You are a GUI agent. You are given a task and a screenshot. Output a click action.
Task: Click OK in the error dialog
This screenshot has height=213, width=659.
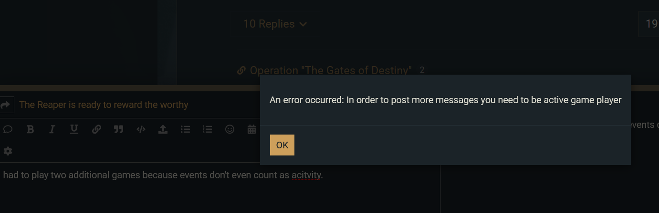coord(282,145)
